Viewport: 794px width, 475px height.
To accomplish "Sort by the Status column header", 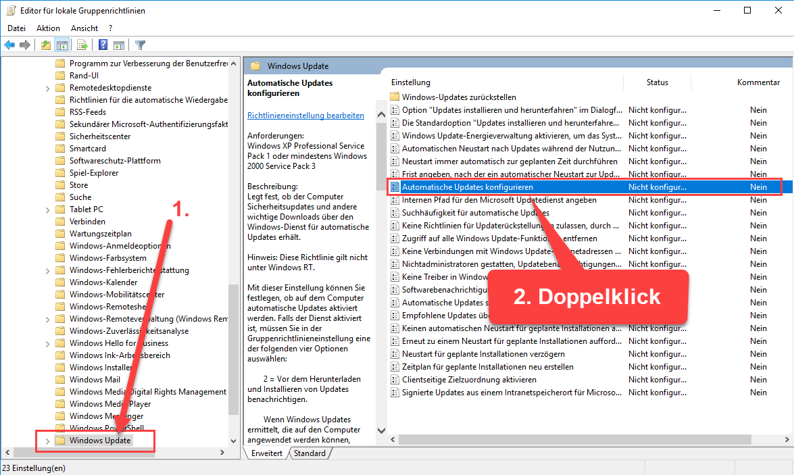I will [657, 82].
